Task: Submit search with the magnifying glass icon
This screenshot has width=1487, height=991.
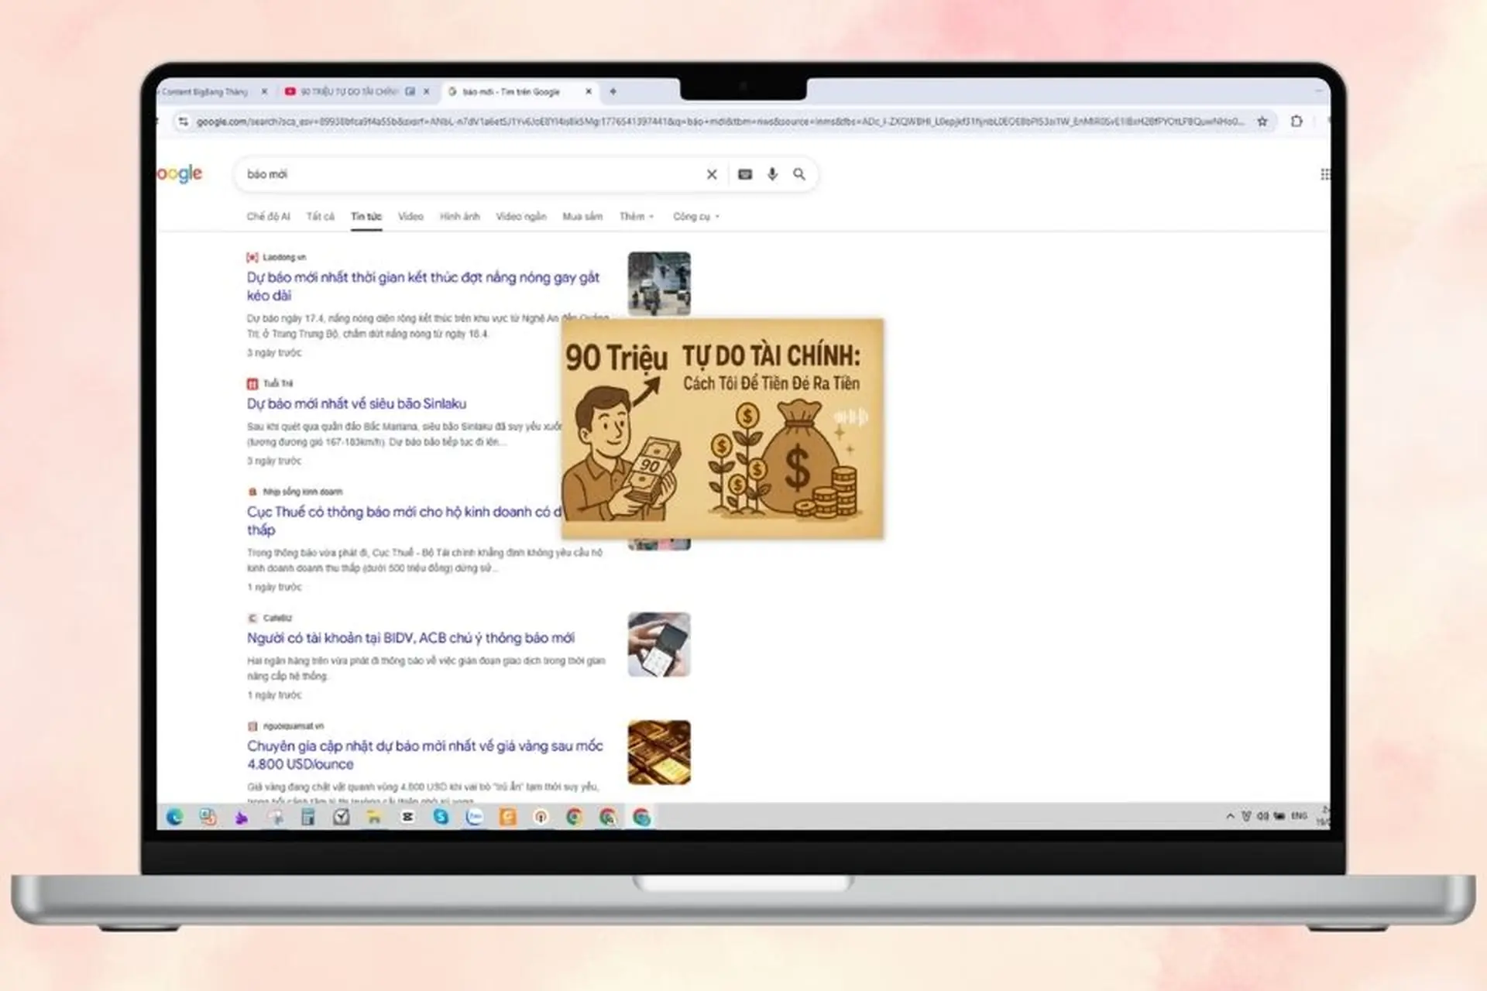Action: point(799,174)
